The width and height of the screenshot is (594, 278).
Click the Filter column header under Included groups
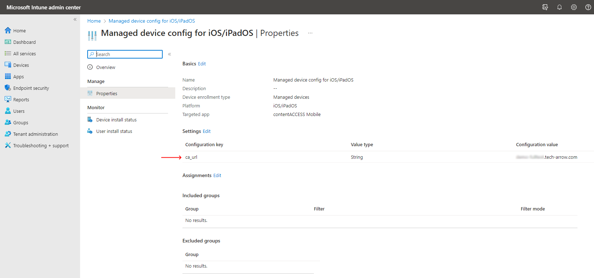pyautogui.click(x=319, y=209)
